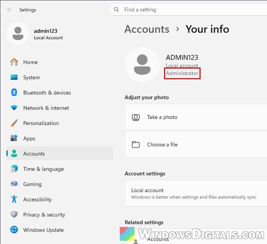Click the Apps icon in sidebar
The height and width of the screenshot is (244, 267).
pyautogui.click(x=14, y=138)
